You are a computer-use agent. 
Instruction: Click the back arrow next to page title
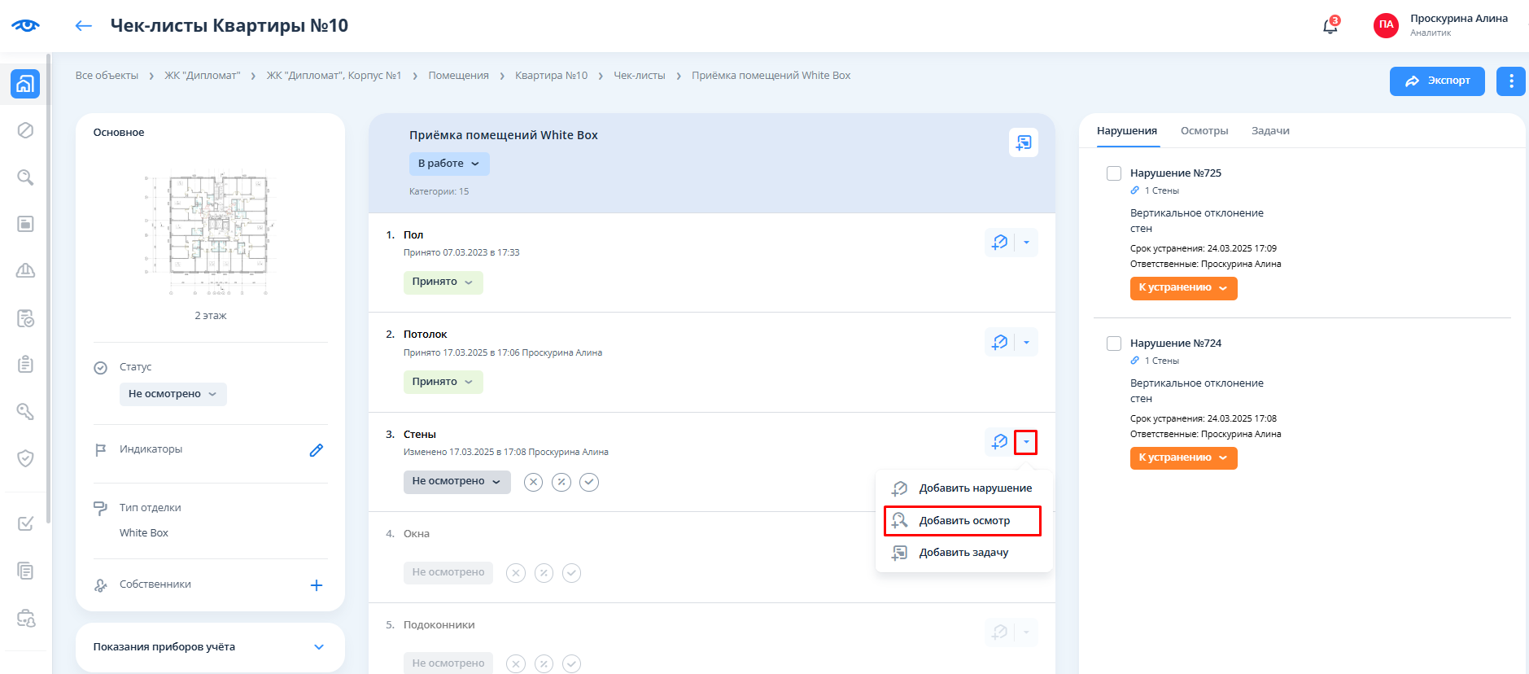tap(83, 26)
